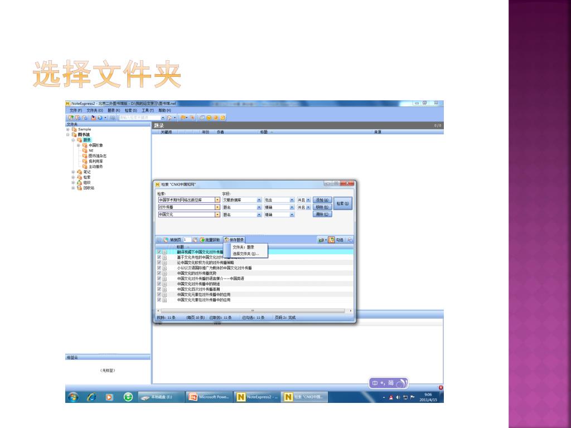Open the 包含 match type dropdown

point(292,200)
